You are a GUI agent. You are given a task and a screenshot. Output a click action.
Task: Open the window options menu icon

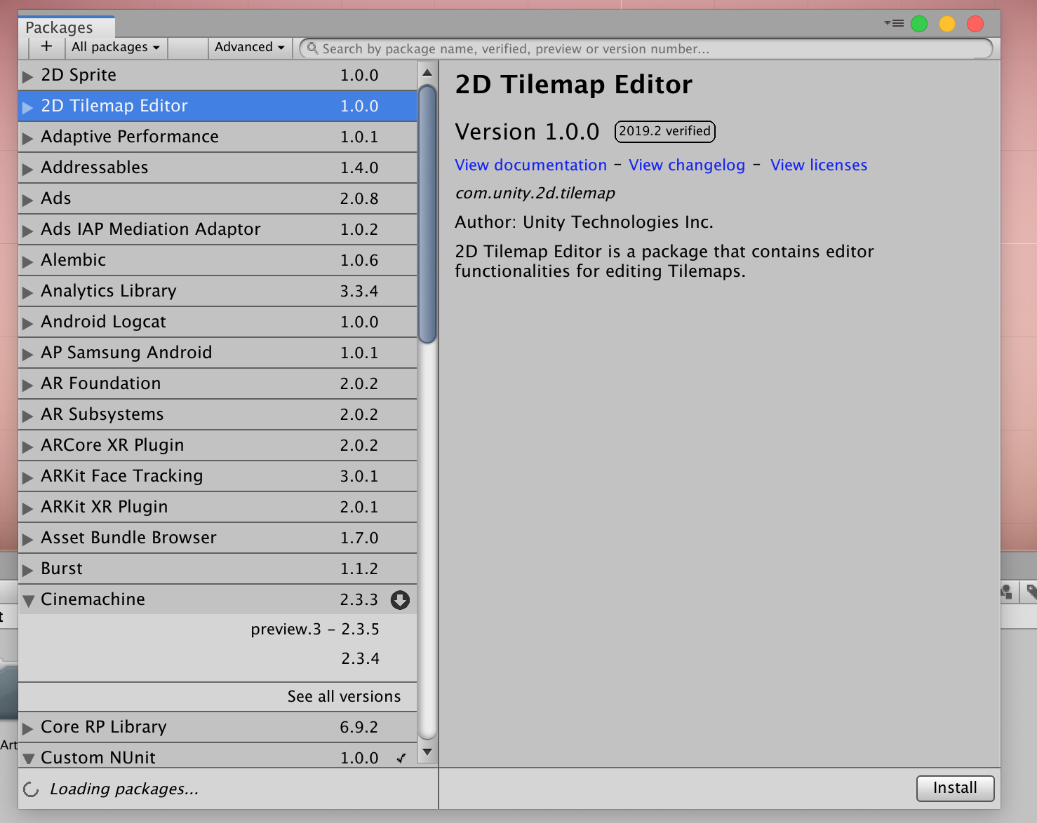coord(894,23)
